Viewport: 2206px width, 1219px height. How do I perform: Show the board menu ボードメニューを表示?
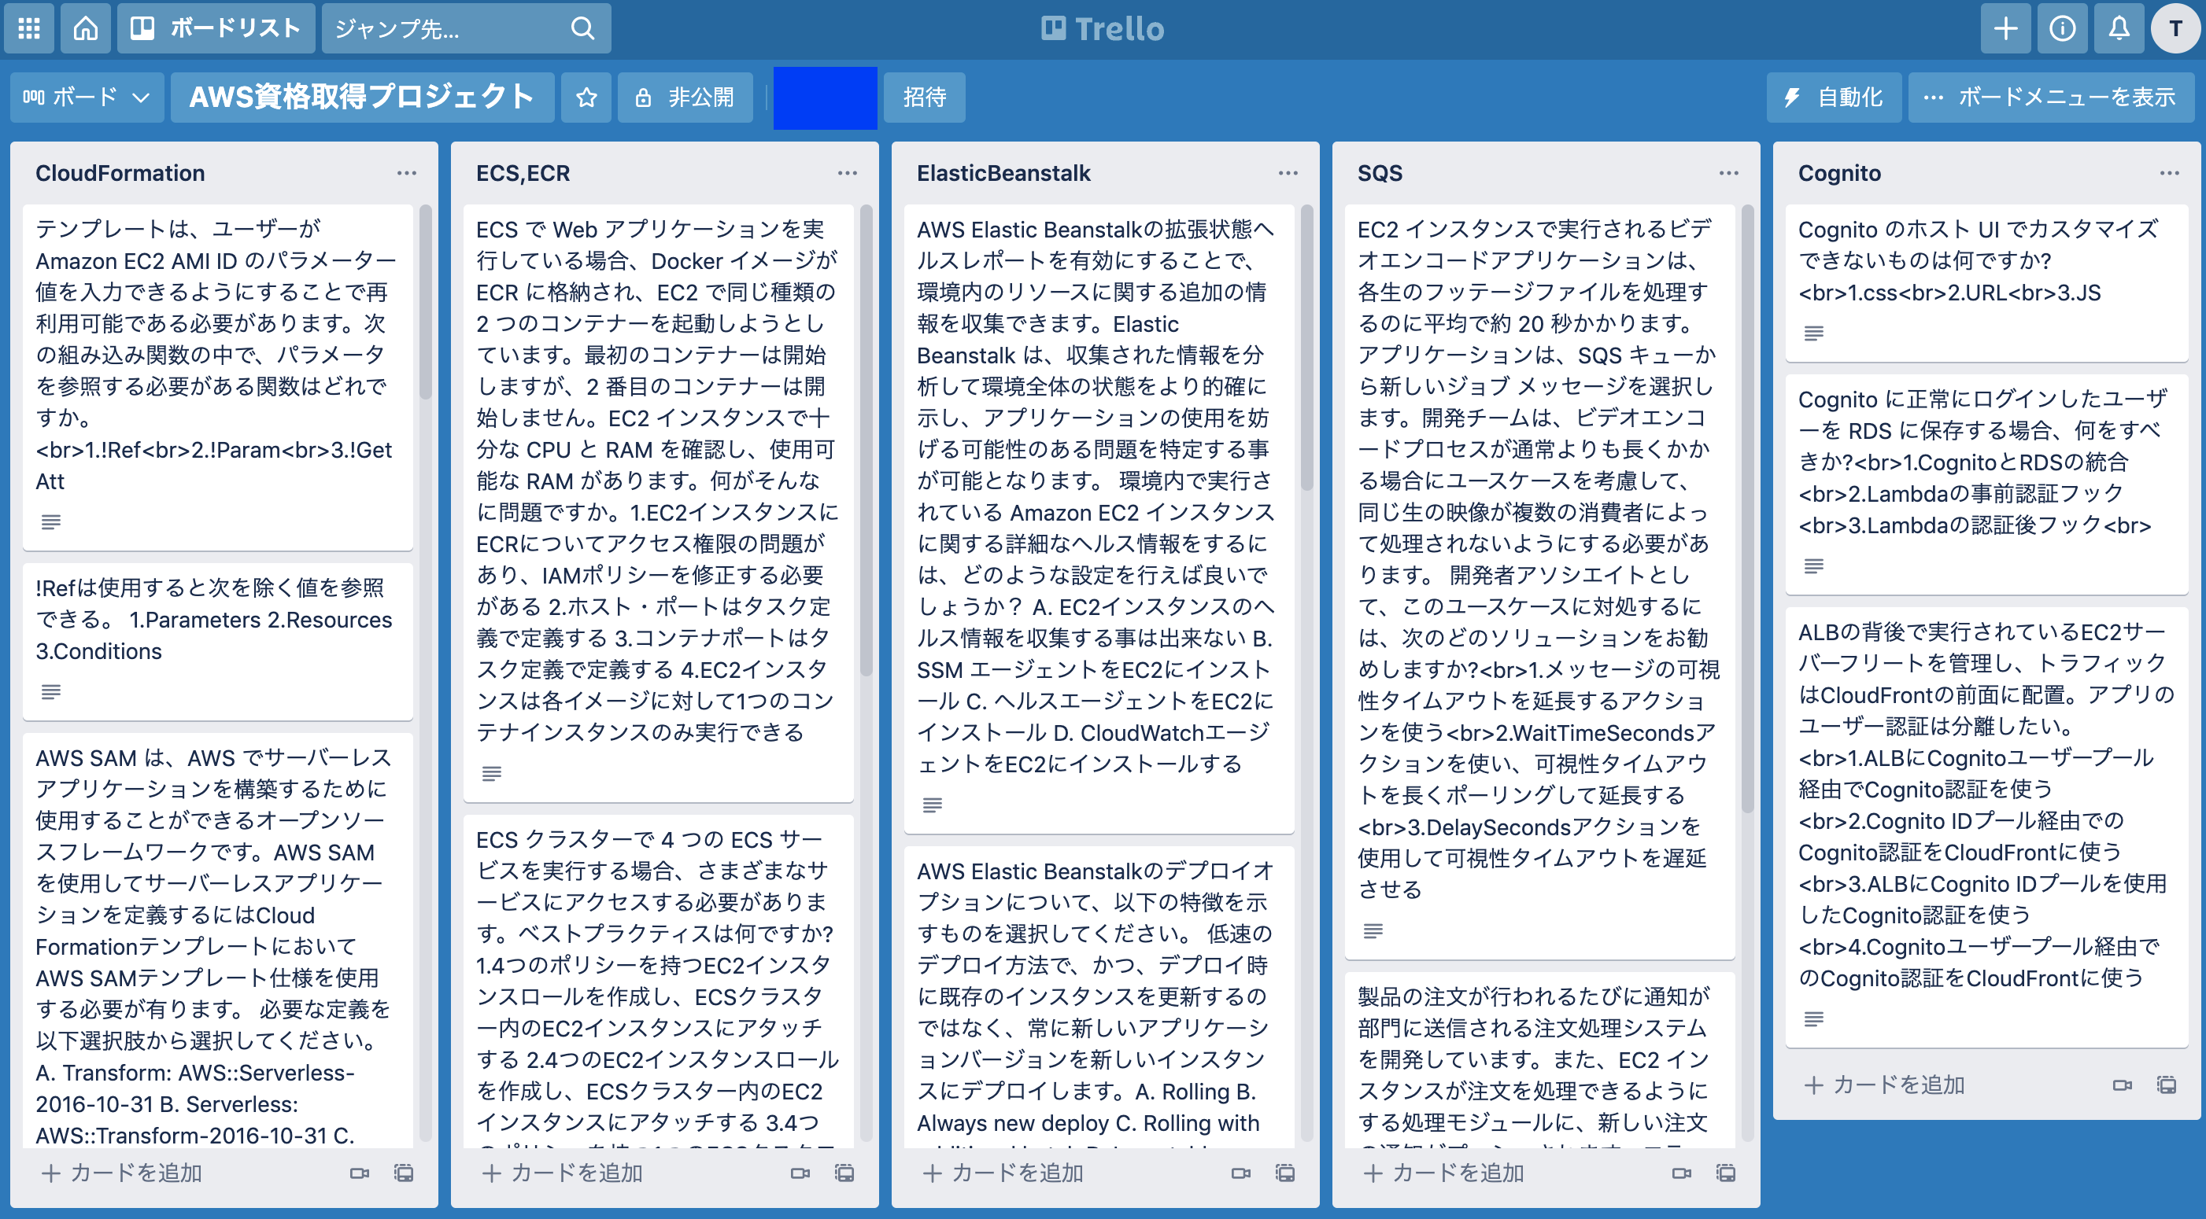(x=2051, y=97)
